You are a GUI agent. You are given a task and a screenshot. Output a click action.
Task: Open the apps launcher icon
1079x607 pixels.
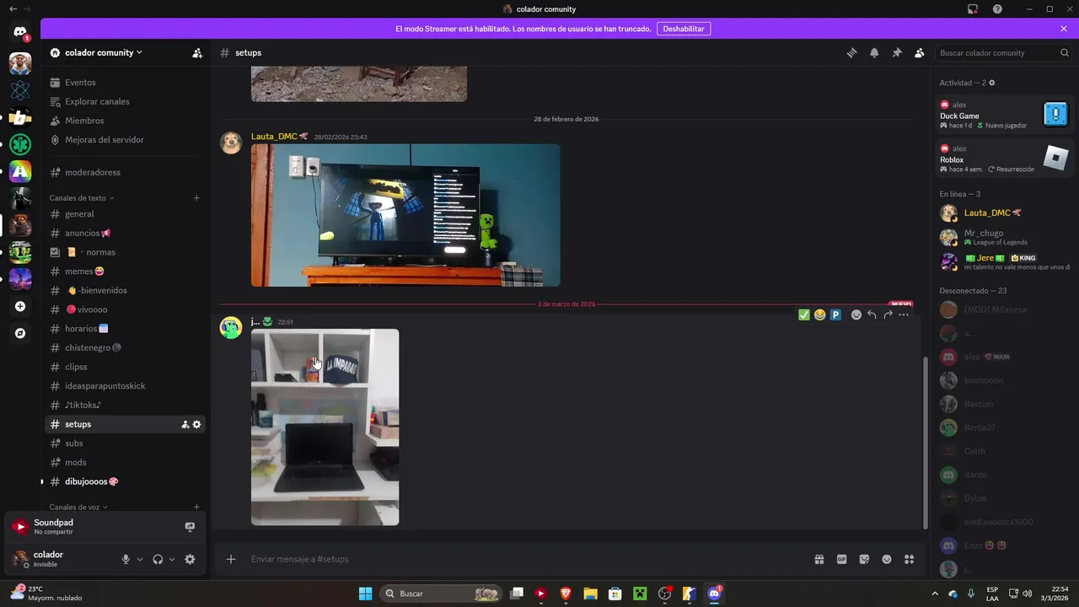[x=910, y=559]
